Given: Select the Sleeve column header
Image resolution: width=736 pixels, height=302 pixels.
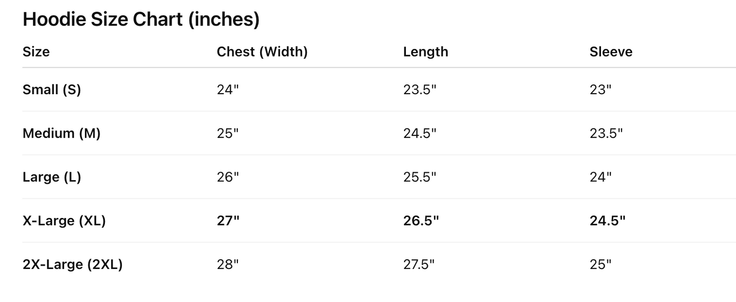Looking at the screenshot, I should coord(611,52).
